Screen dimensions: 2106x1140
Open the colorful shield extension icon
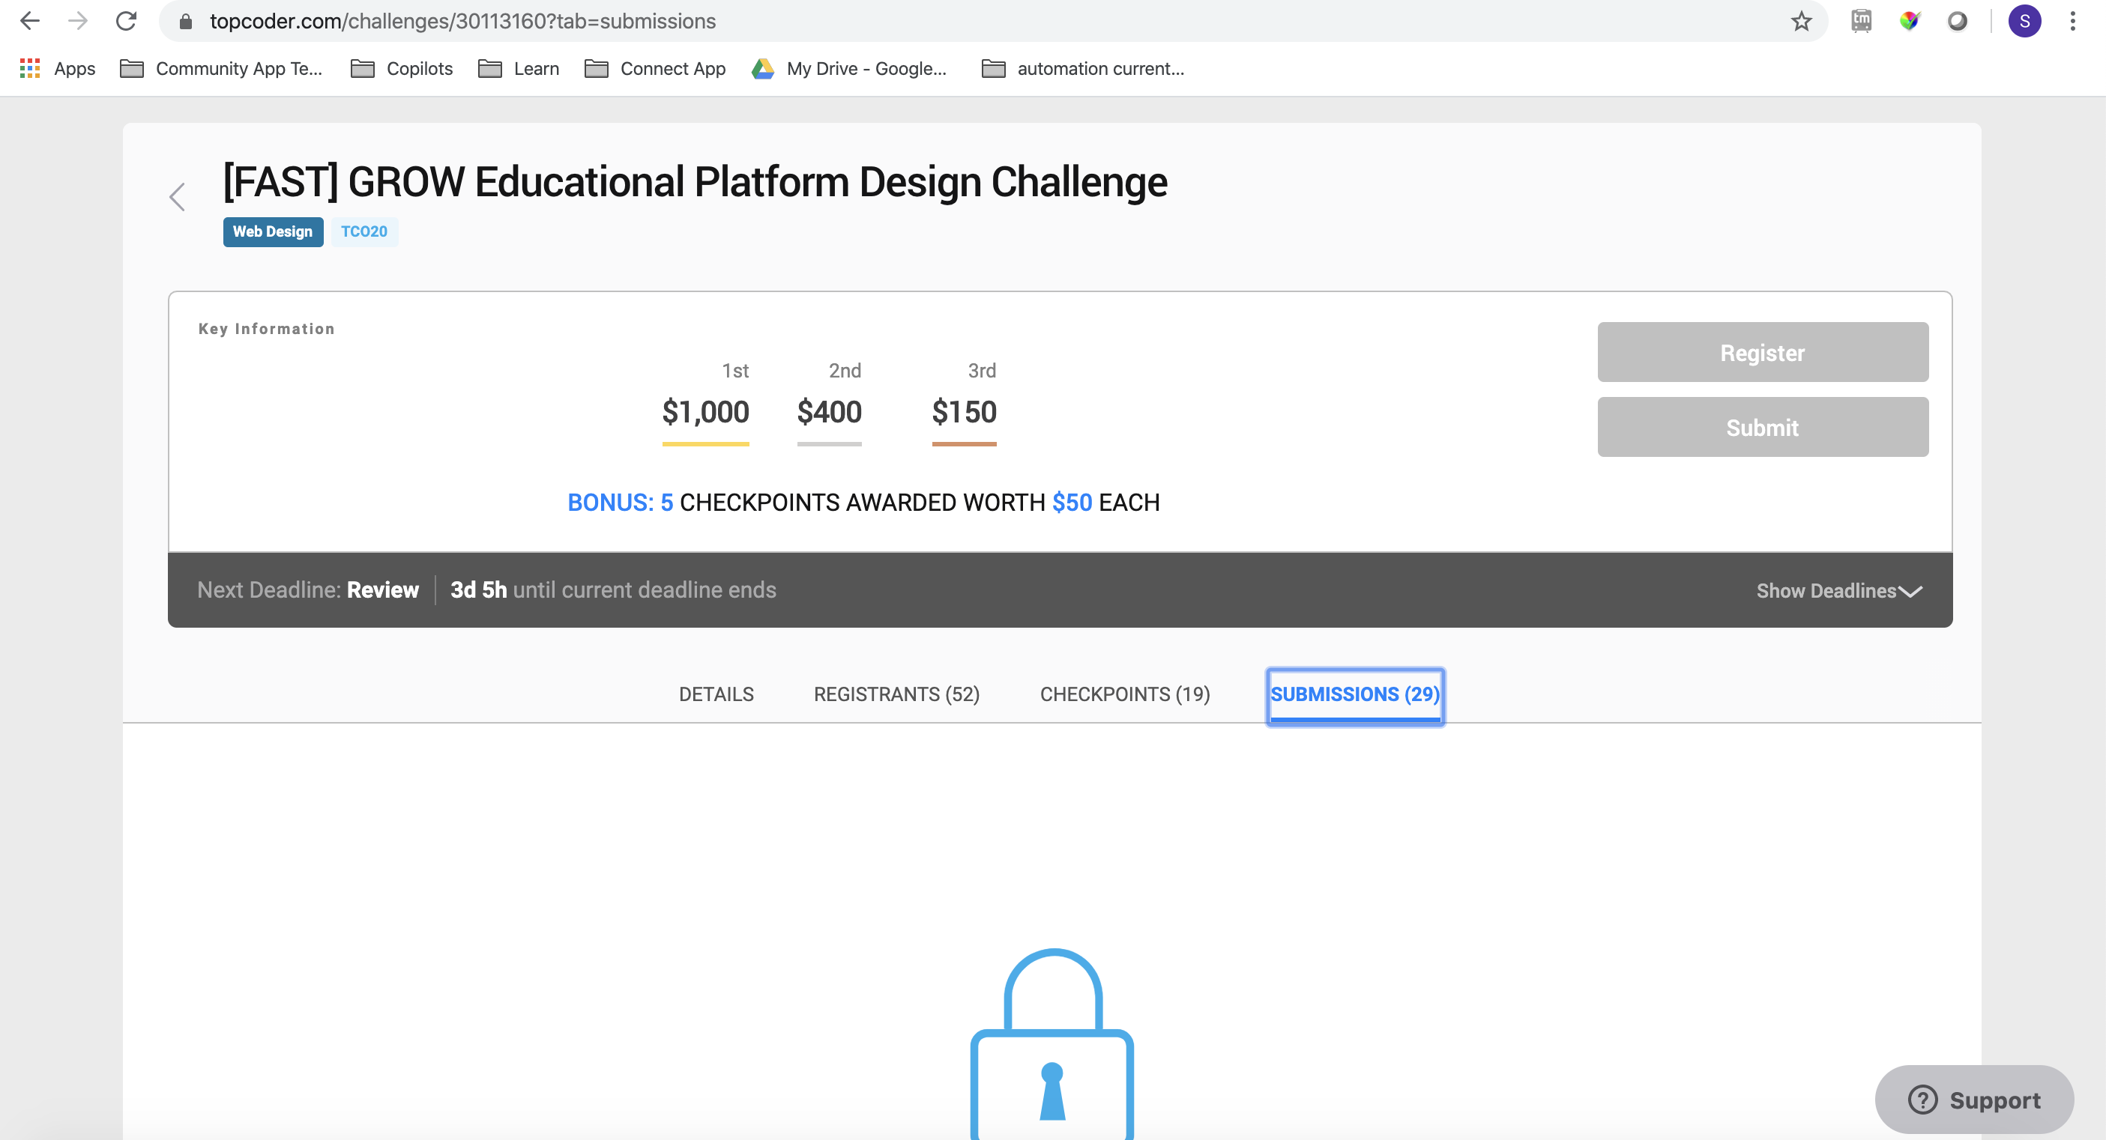pyautogui.click(x=1909, y=21)
